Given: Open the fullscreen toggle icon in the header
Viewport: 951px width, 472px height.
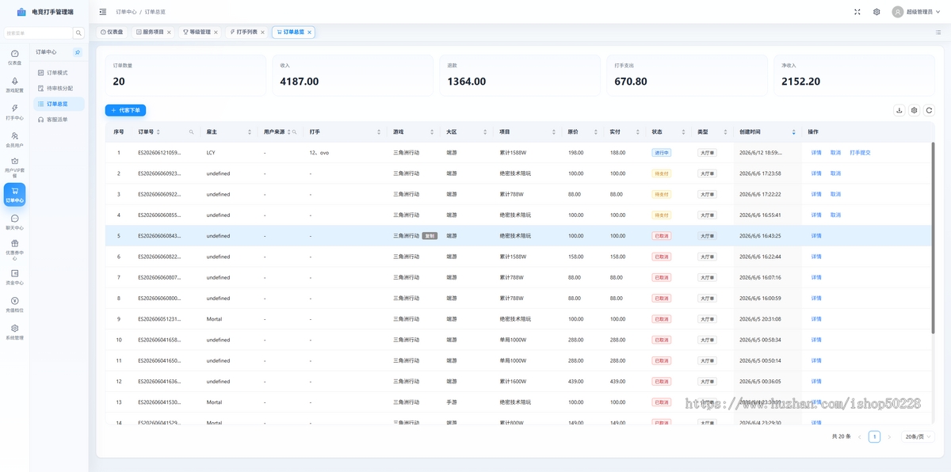Looking at the screenshot, I should 857,12.
